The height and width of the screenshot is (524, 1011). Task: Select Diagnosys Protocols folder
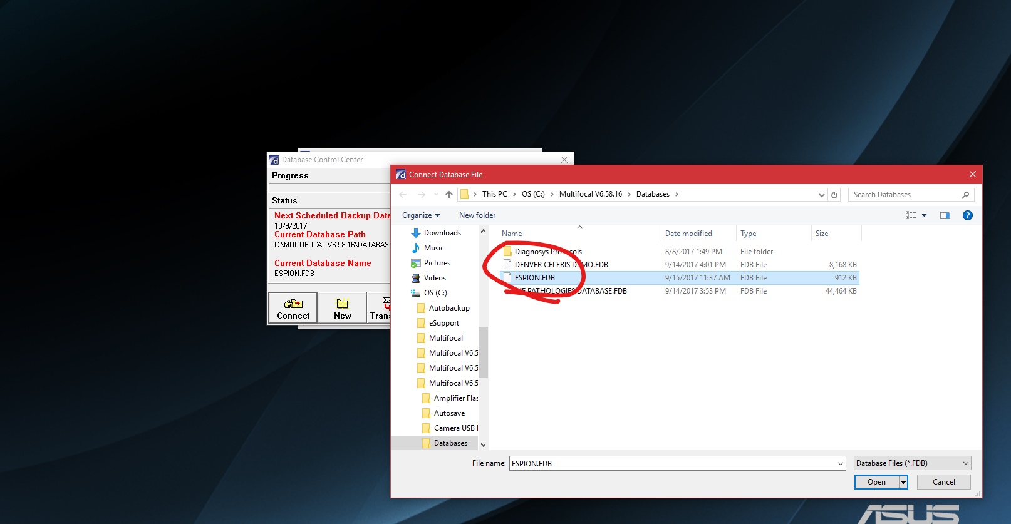point(679,252)
